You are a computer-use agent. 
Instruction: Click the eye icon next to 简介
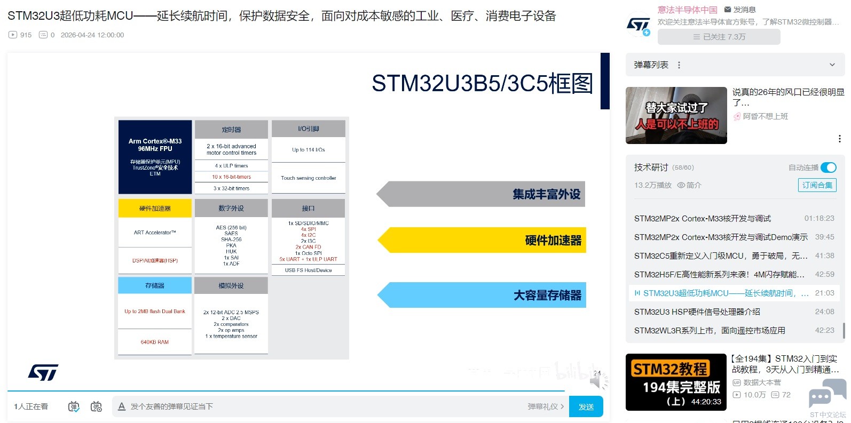(x=681, y=185)
